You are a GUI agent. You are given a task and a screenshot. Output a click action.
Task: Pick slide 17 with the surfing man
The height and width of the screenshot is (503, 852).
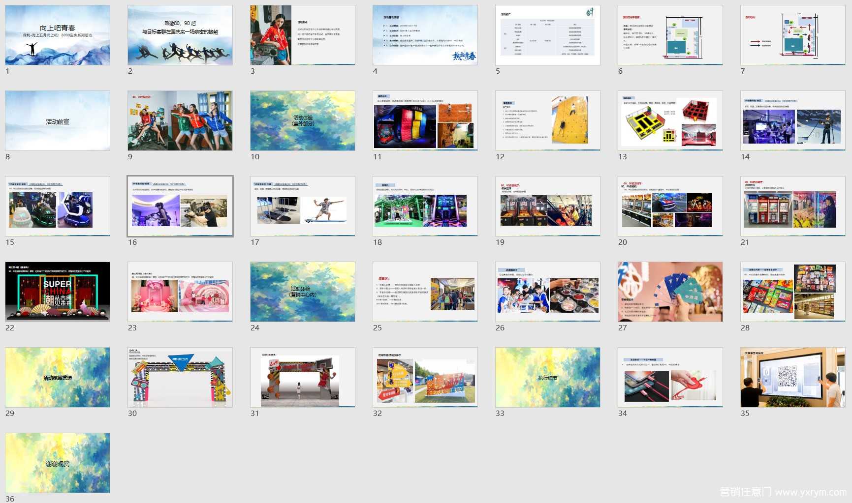click(303, 207)
